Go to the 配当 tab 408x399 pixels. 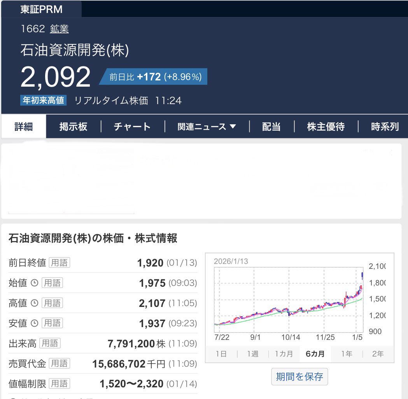point(271,127)
